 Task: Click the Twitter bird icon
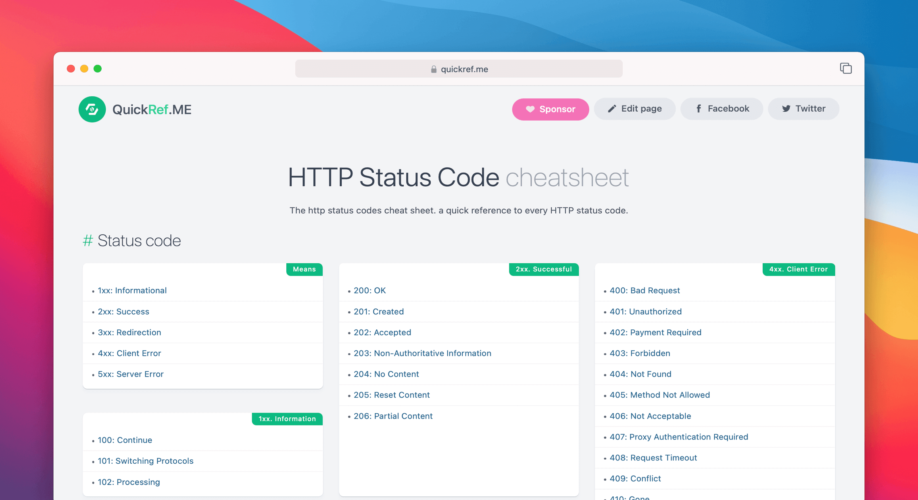tap(786, 109)
